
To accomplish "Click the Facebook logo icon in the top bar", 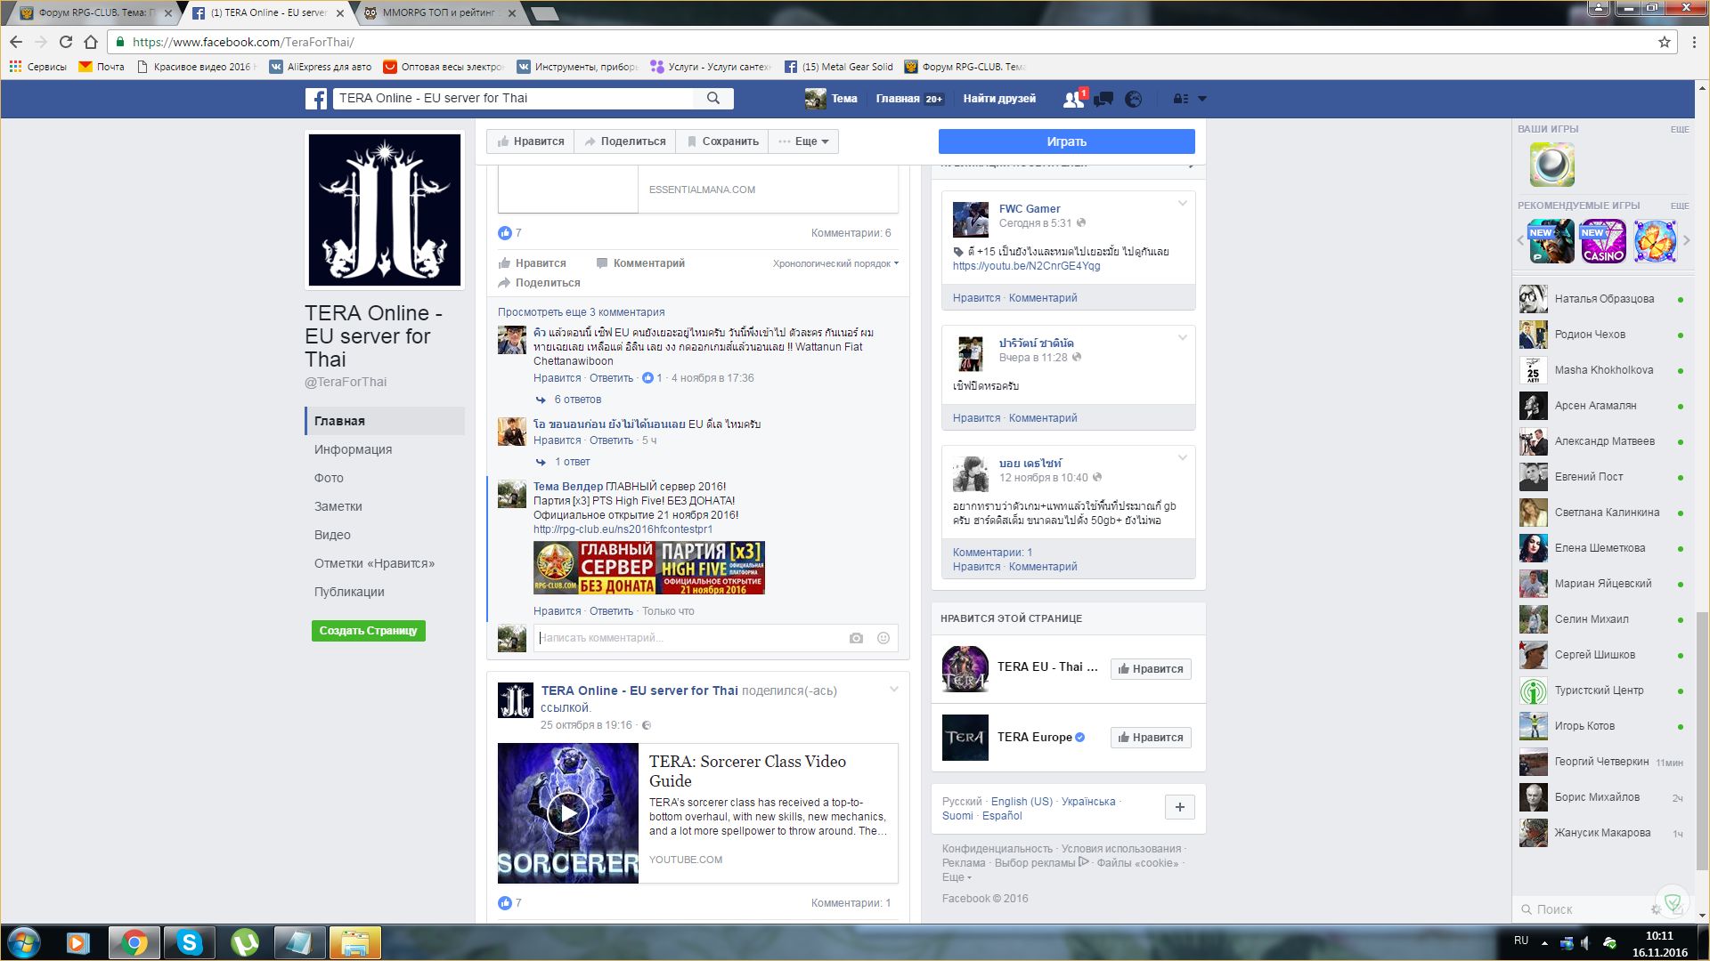I will pyautogui.click(x=316, y=99).
